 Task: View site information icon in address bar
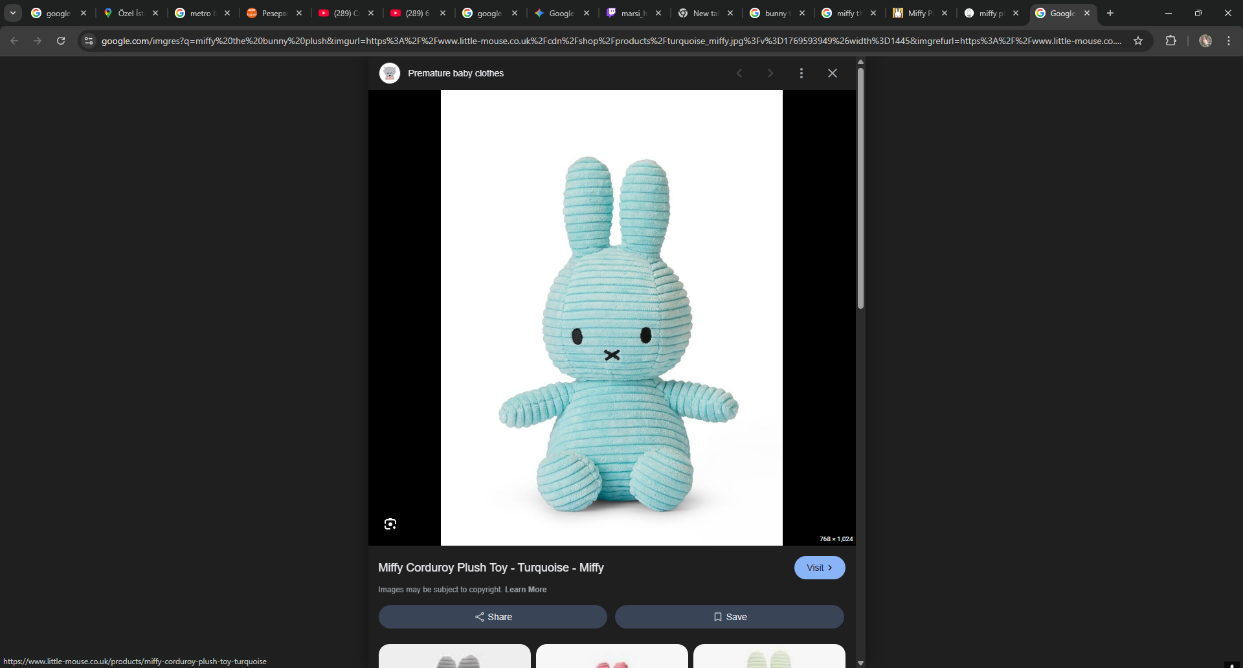pos(89,41)
